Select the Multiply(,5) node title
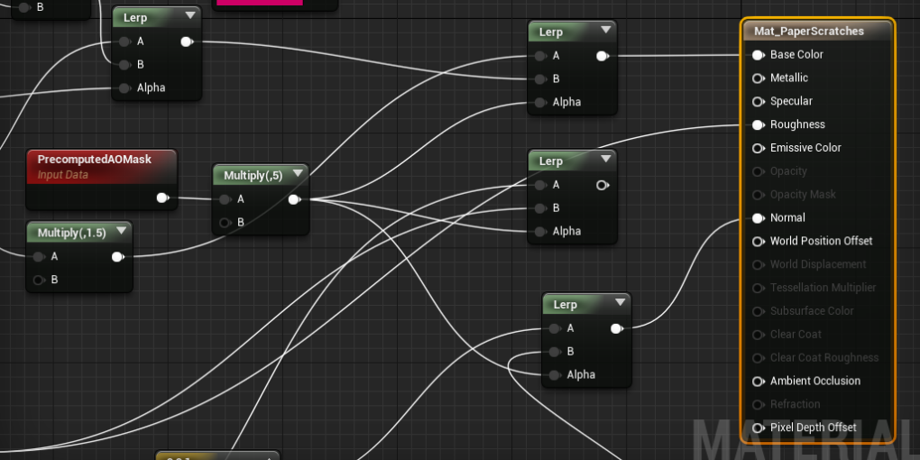920x460 pixels. [x=253, y=175]
